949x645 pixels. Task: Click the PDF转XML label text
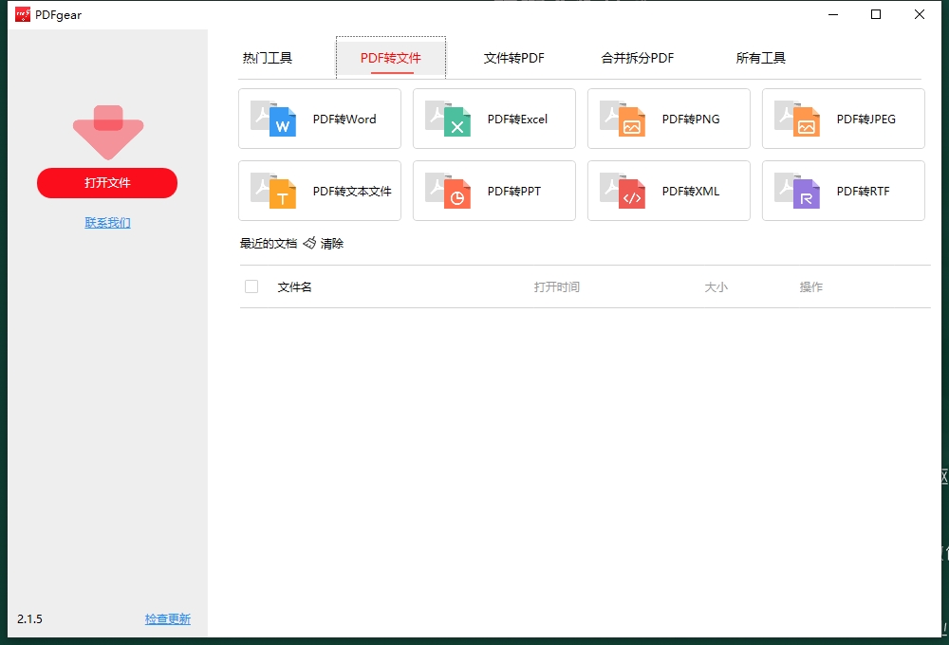pyautogui.click(x=691, y=192)
